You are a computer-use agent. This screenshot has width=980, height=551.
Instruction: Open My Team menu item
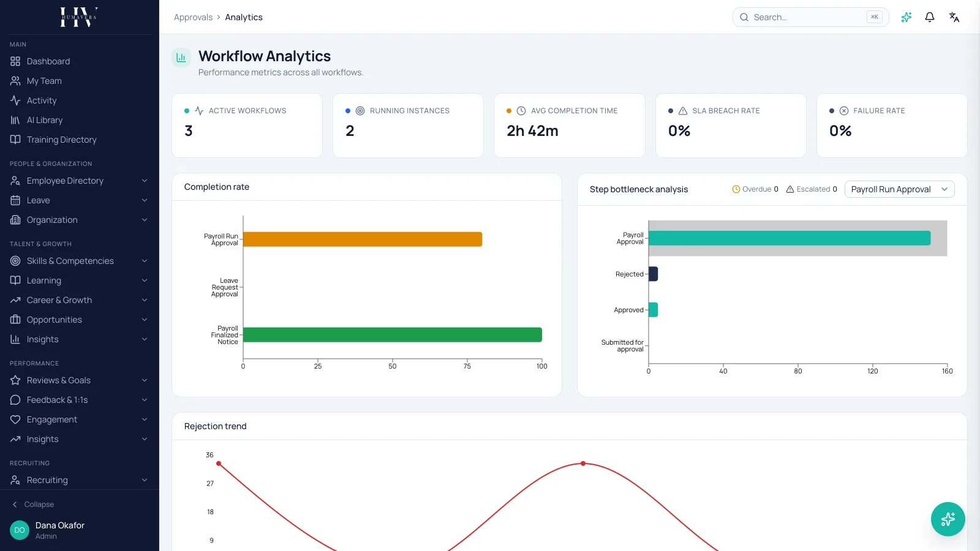(x=79, y=81)
